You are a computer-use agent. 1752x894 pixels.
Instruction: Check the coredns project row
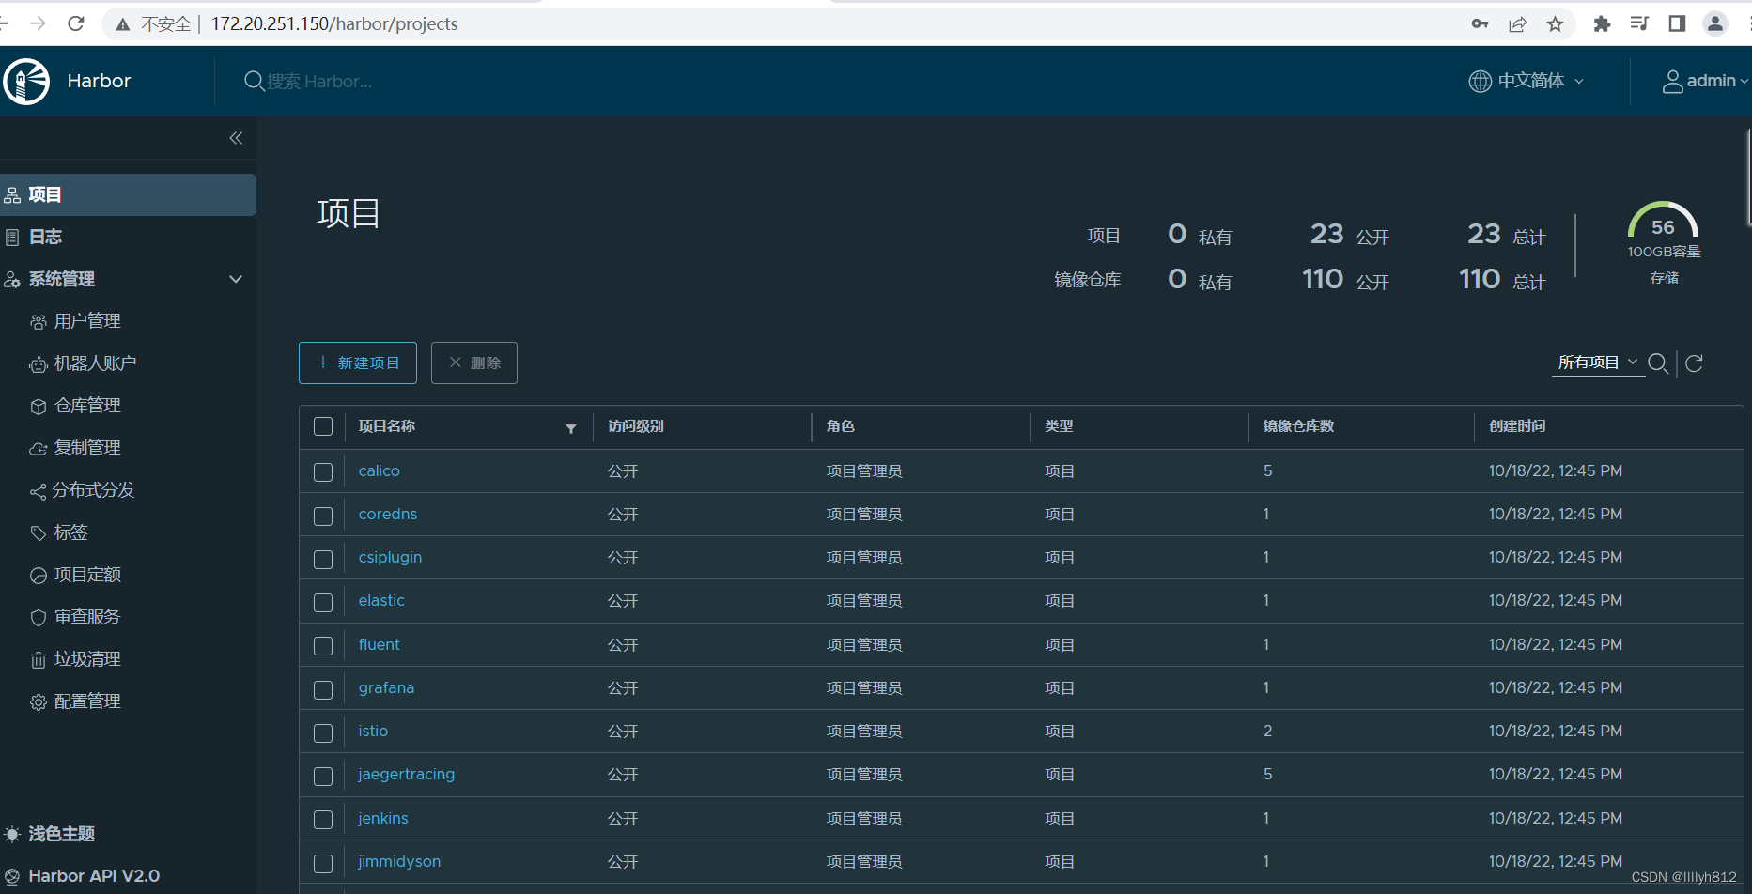click(x=323, y=516)
